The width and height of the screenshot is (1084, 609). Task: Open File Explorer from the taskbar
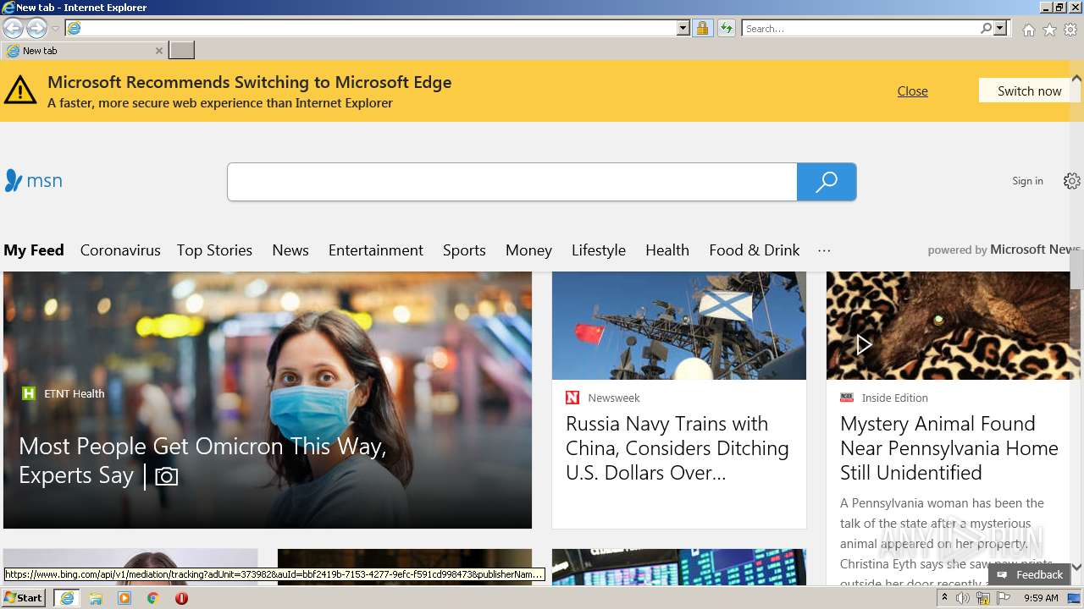click(x=96, y=598)
